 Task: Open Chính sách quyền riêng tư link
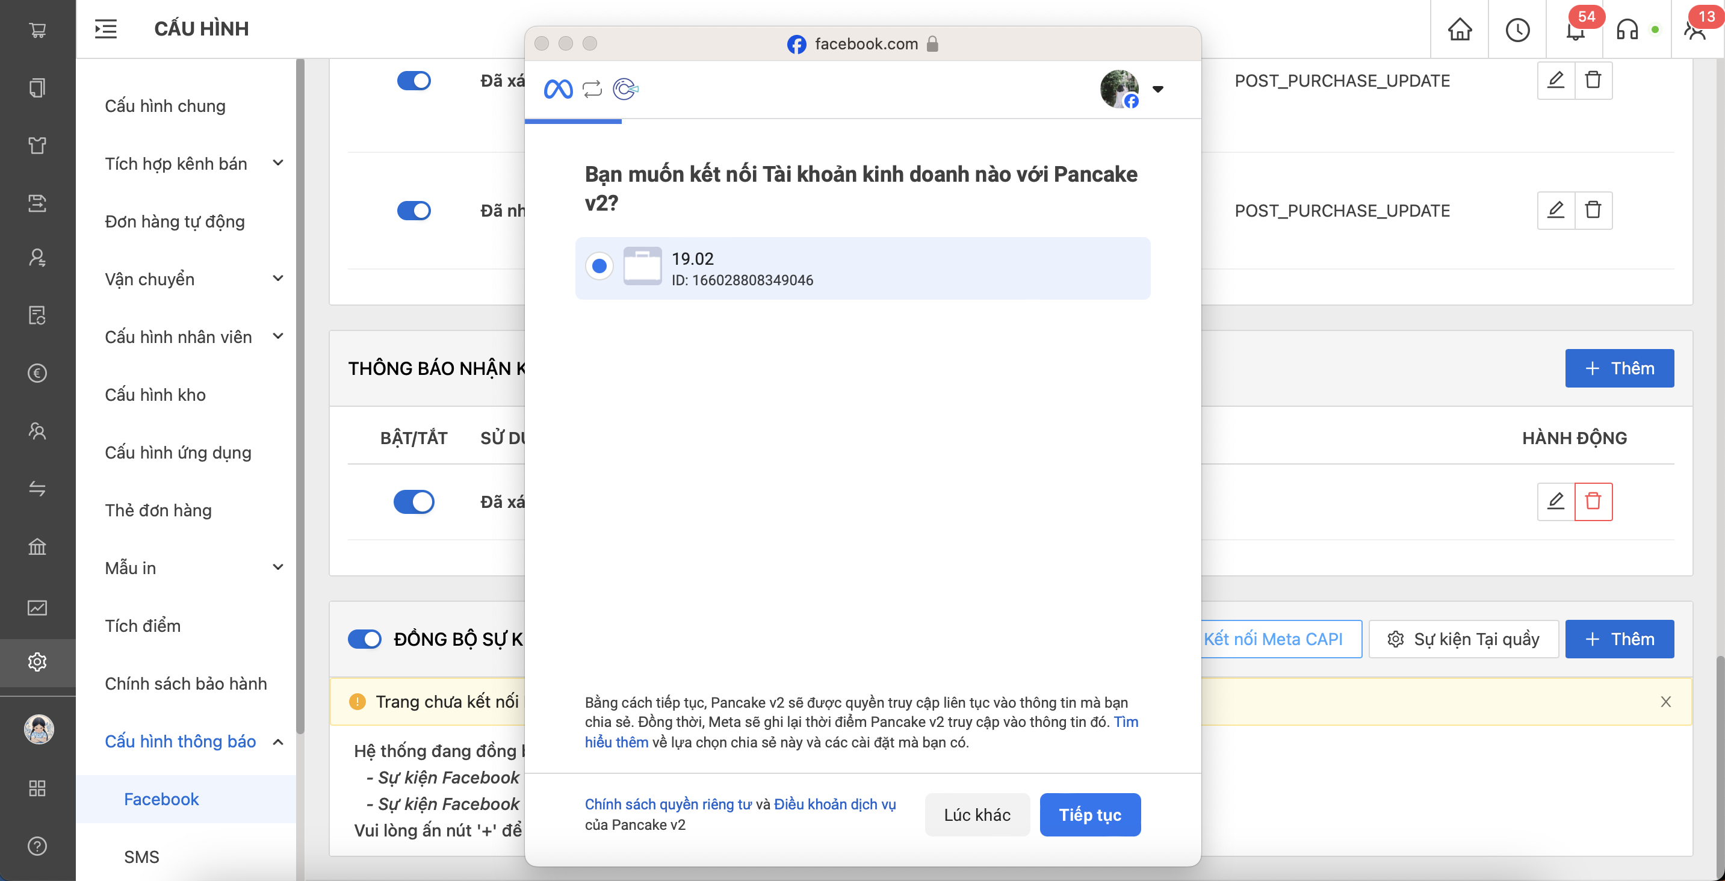(x=667, y=805)
